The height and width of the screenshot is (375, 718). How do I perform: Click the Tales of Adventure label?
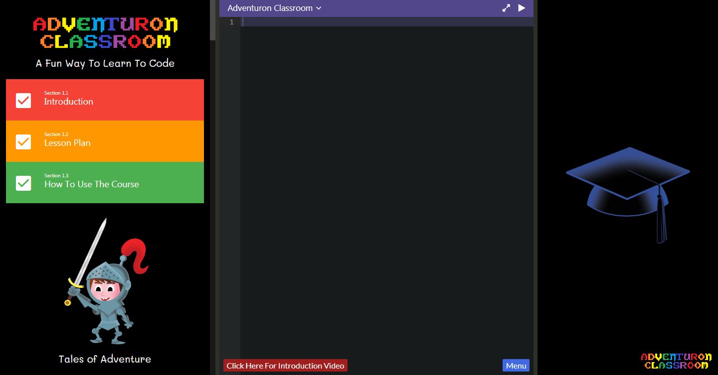tap(105, 359)
